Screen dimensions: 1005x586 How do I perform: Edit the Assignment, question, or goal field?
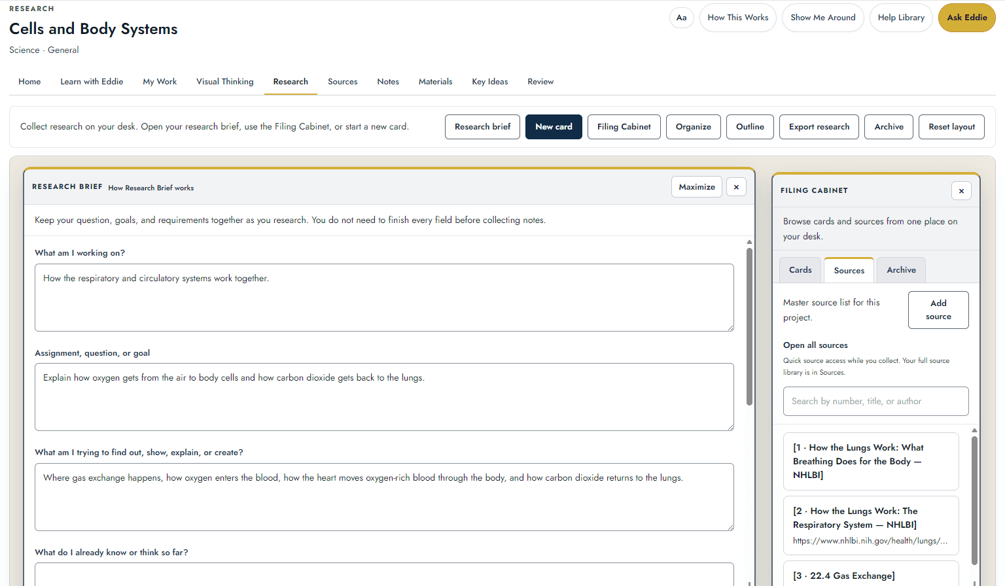coord(384,397)
